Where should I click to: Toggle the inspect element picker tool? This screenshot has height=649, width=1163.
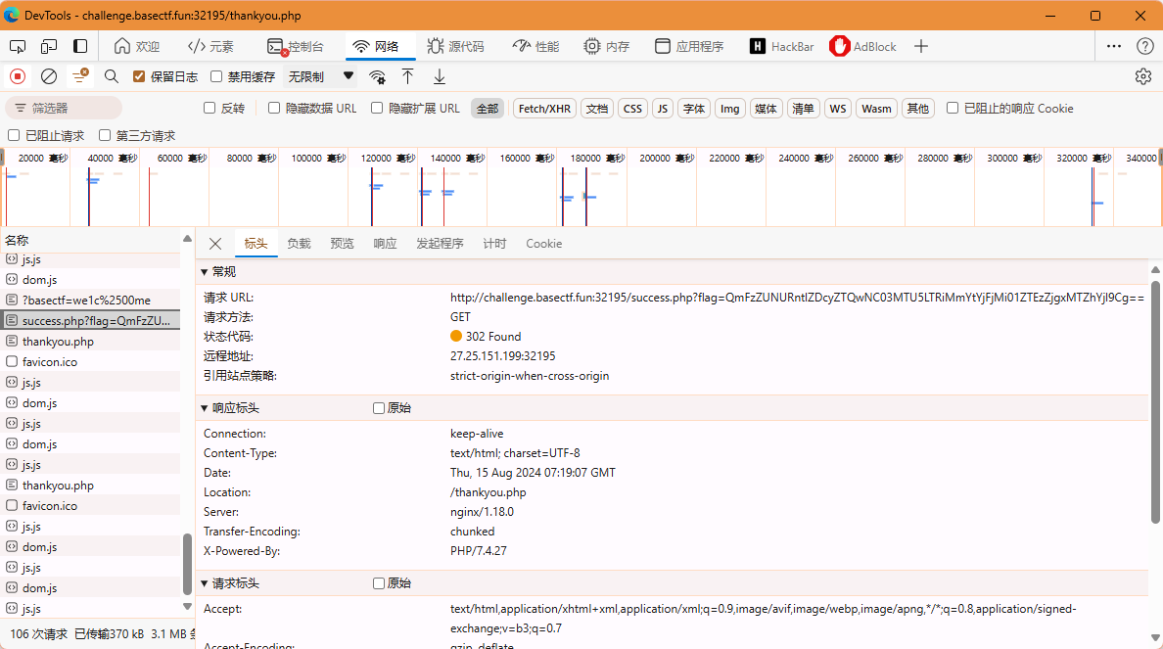pyautogui.click(x=18, y=46)
